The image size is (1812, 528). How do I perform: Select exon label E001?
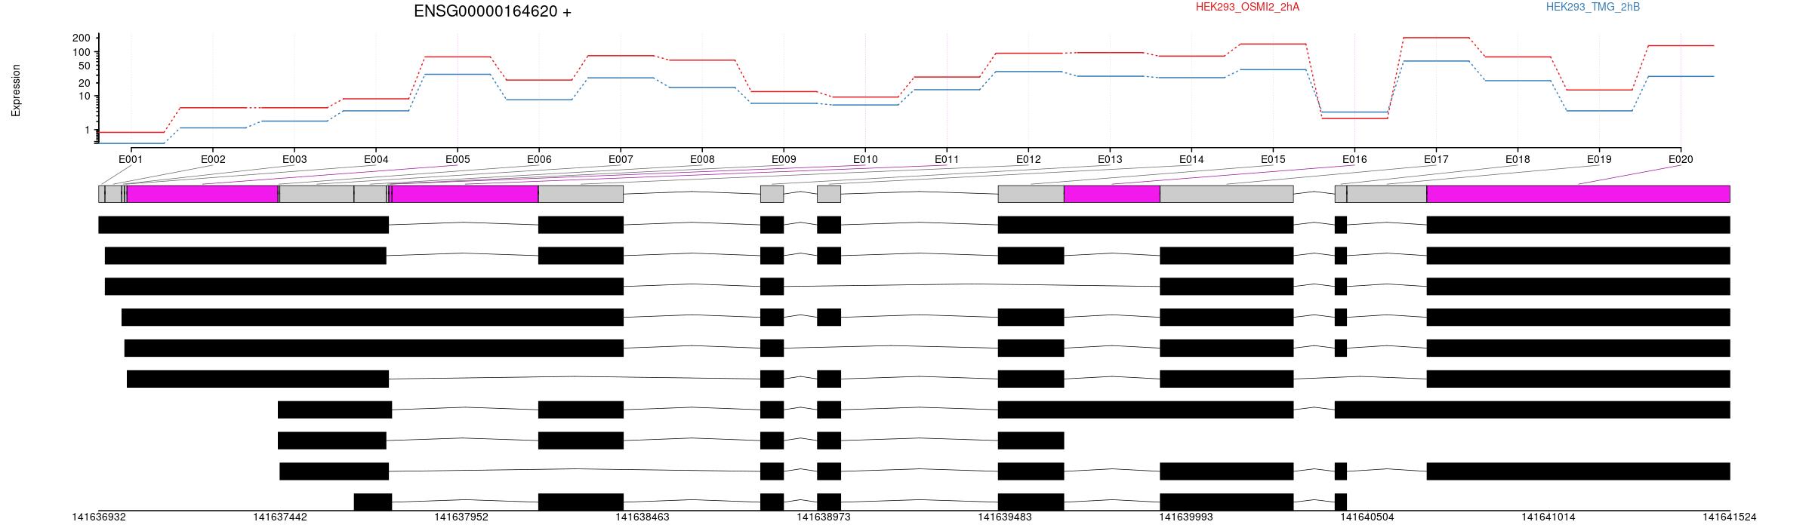(131, 159)
